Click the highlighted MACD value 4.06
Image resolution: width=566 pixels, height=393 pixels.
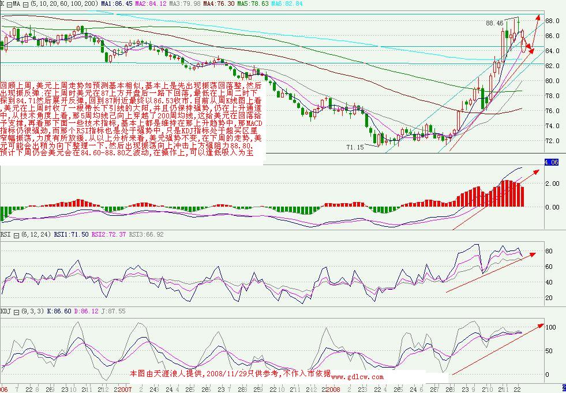click(551, 163)
